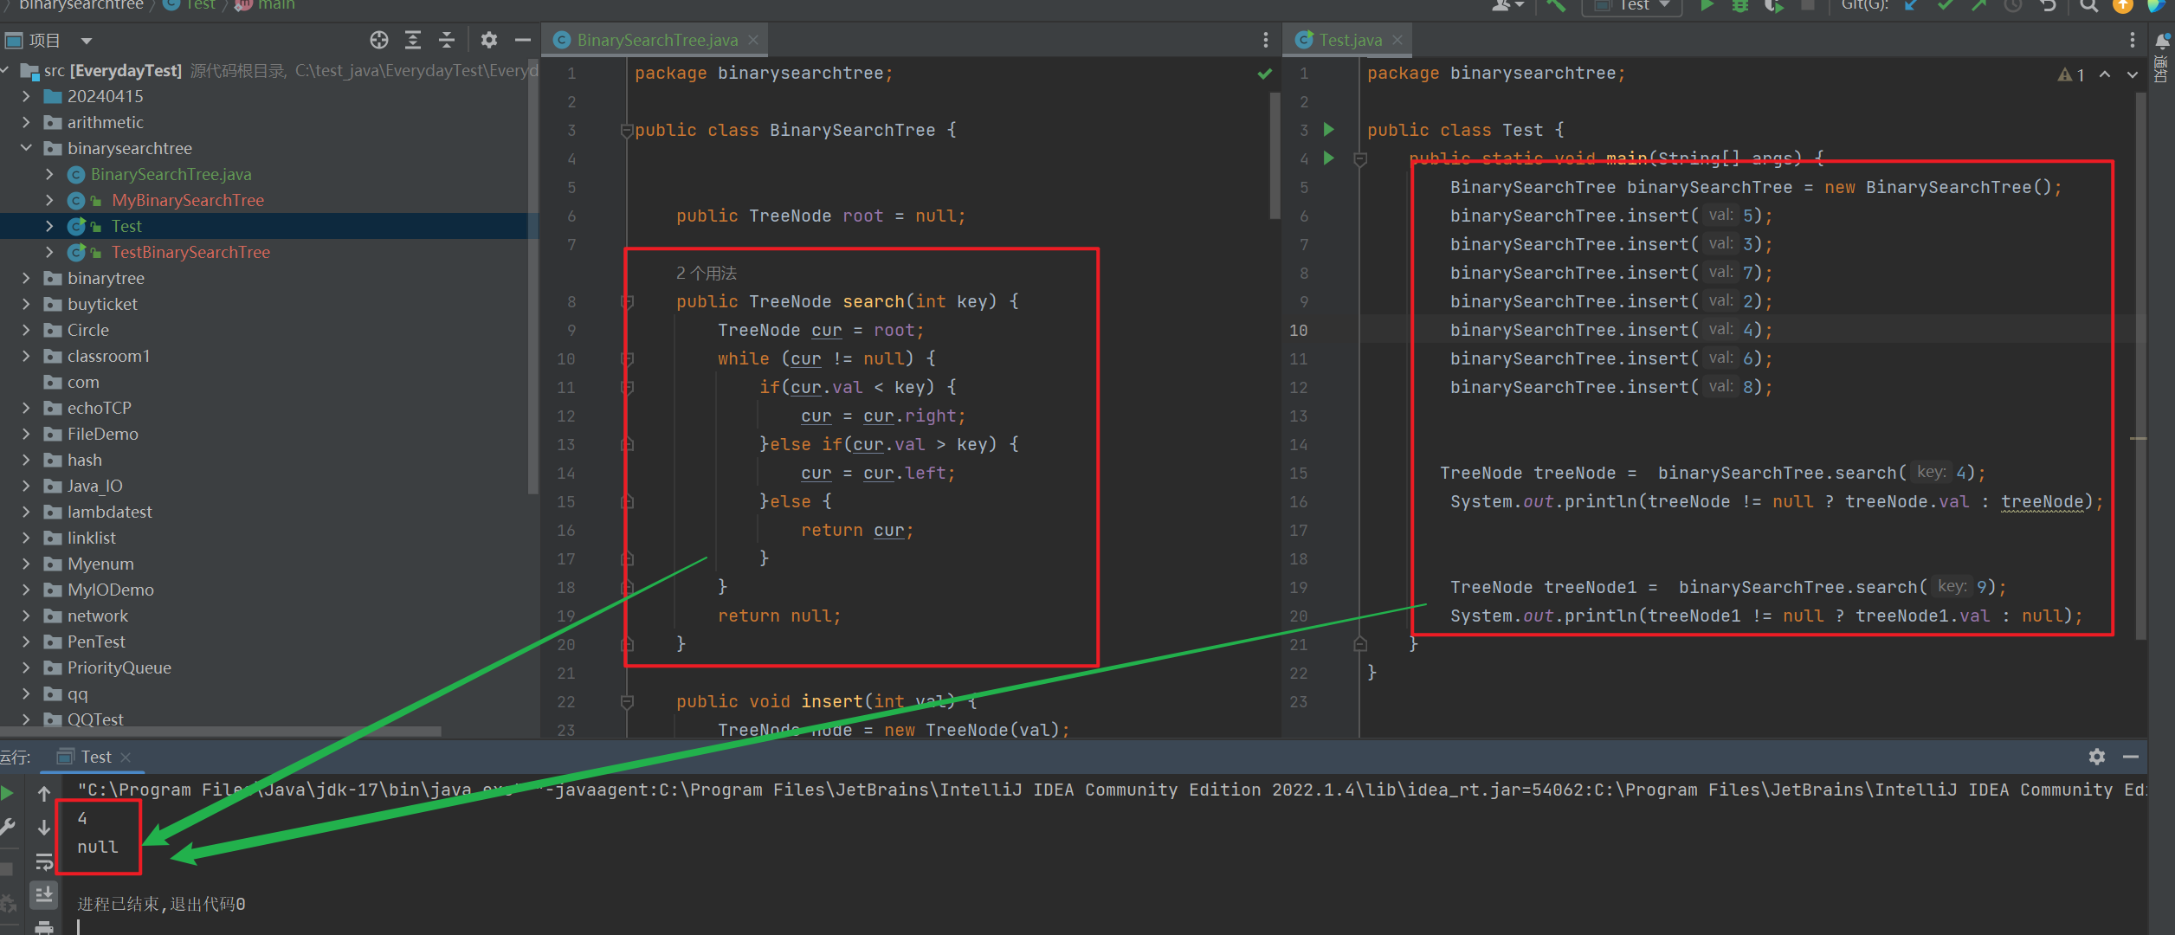Collapse the binarysearchtree folder

coord(26,148)
